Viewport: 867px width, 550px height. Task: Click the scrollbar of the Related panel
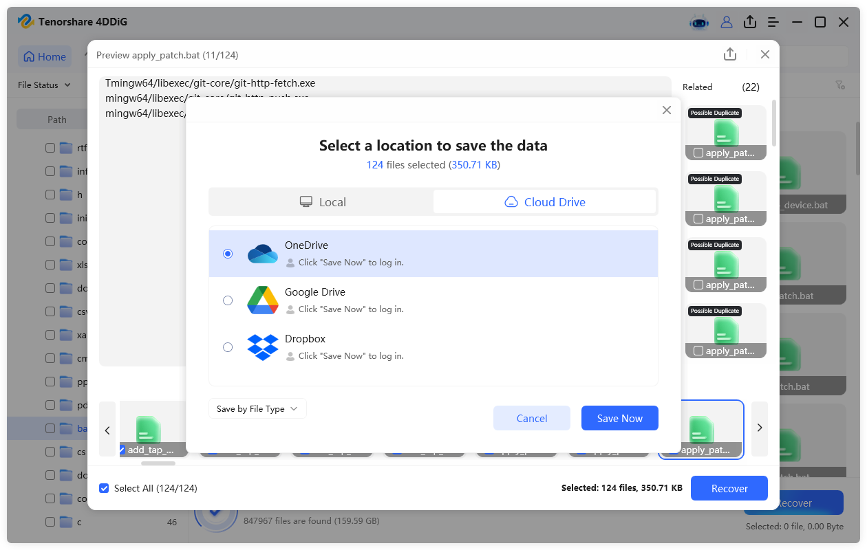pyautogui.click(x=774, y=124)
